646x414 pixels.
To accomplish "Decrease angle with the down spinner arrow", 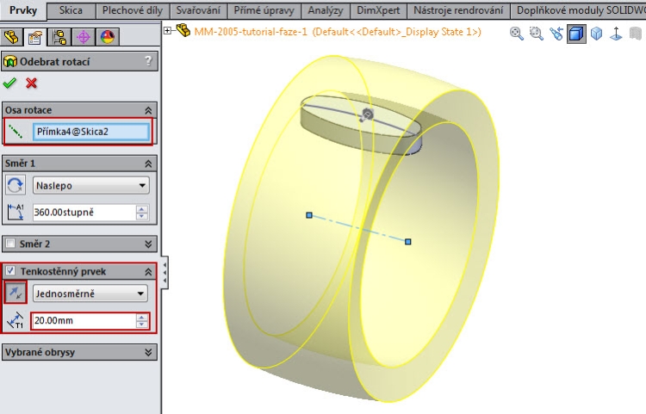I will (142, 216).
